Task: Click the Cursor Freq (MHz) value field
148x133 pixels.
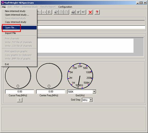Action: point(20,92)
